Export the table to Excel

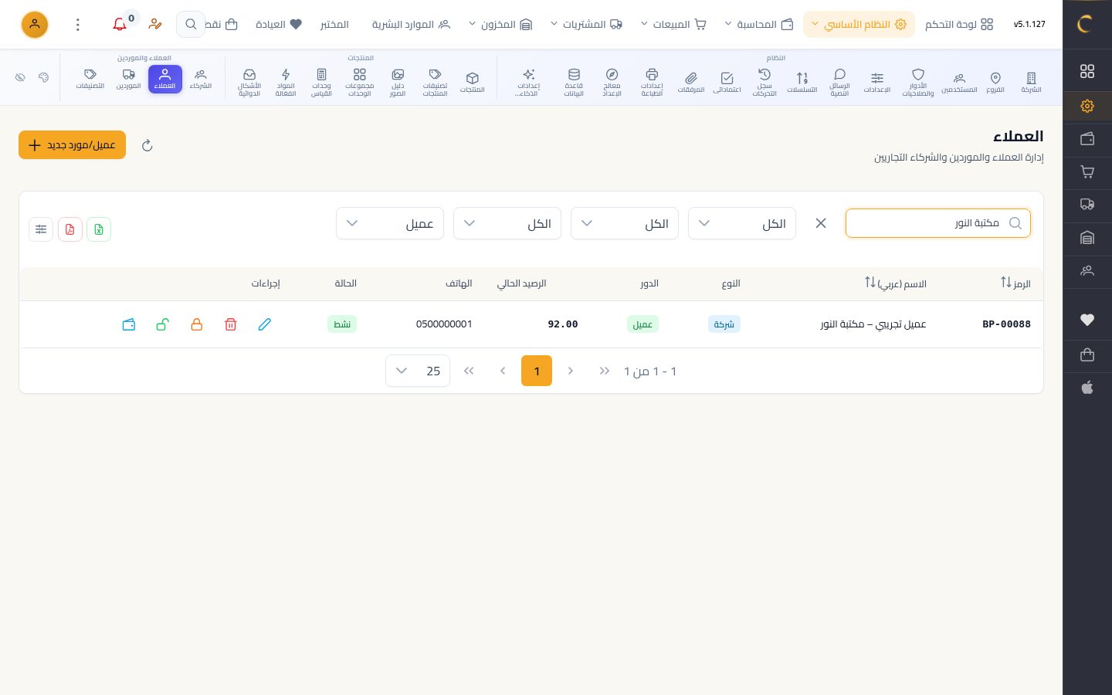[99, 229]
